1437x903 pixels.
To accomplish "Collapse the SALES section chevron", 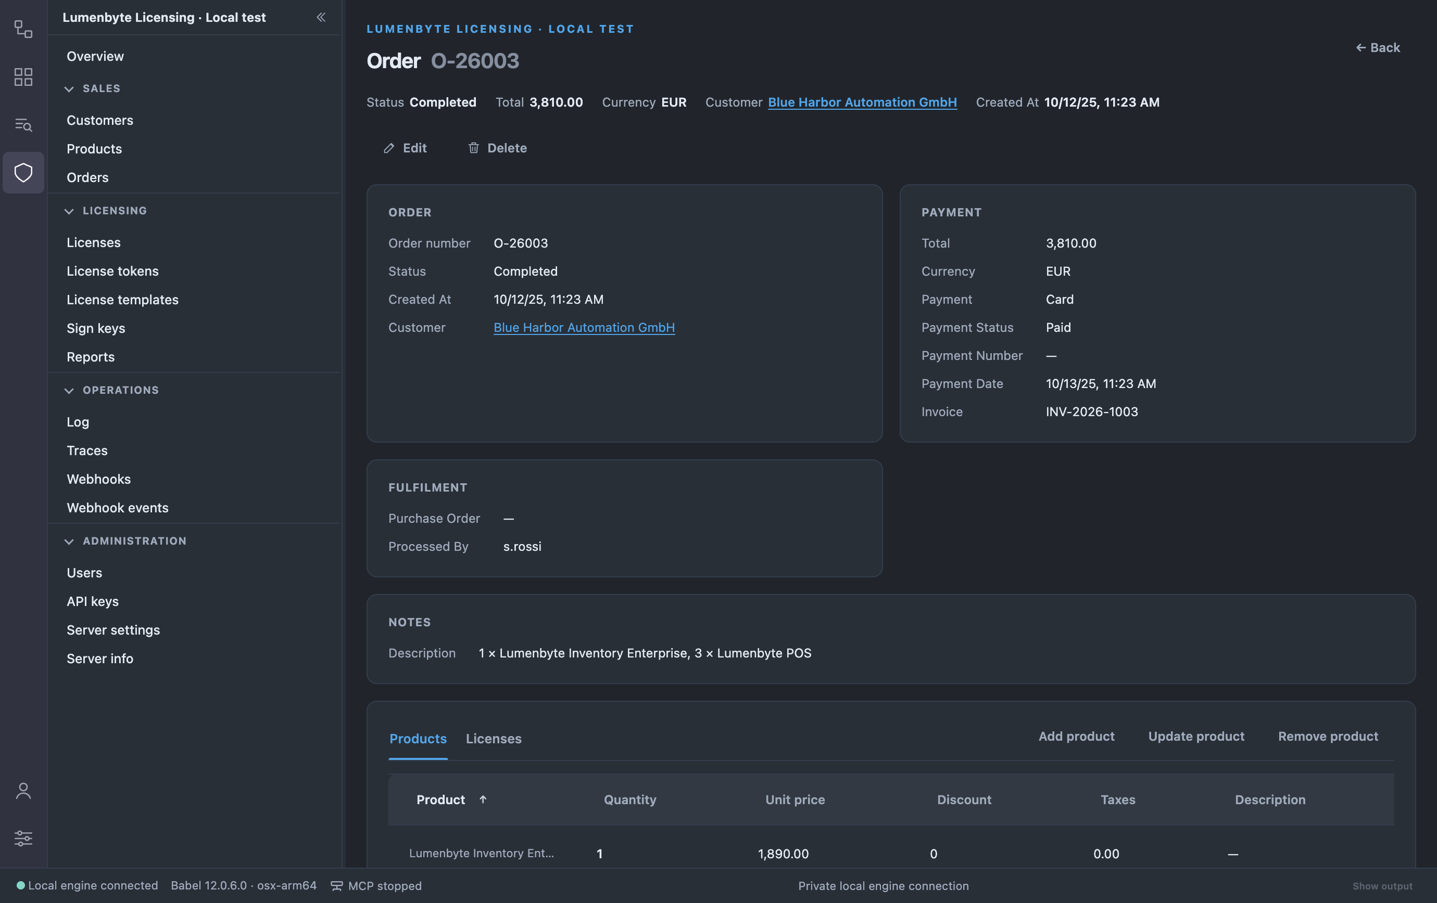I will 69,89.
